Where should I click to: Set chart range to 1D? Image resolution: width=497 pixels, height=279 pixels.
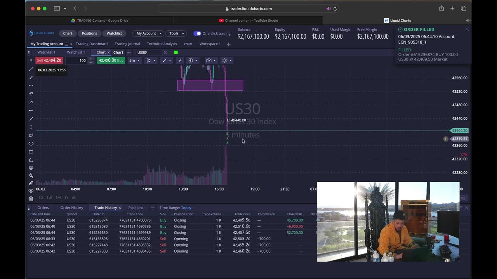click(x=41, y=198)
